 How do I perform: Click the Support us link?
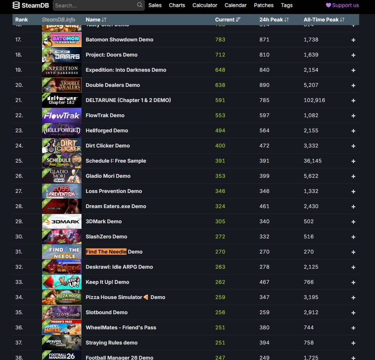click(342, 5)
